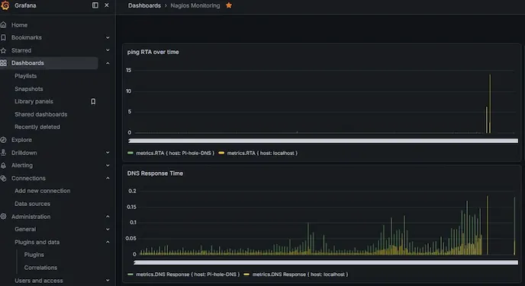Toggle metrics.RTA Pi-hole-DNS legend label
Image resolution: width=525 pixels, height=286 pixels.
175,153
